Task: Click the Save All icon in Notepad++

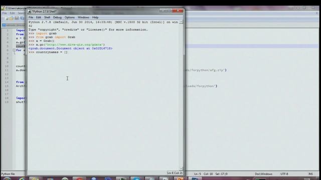Action: click(x=22, y=18)
